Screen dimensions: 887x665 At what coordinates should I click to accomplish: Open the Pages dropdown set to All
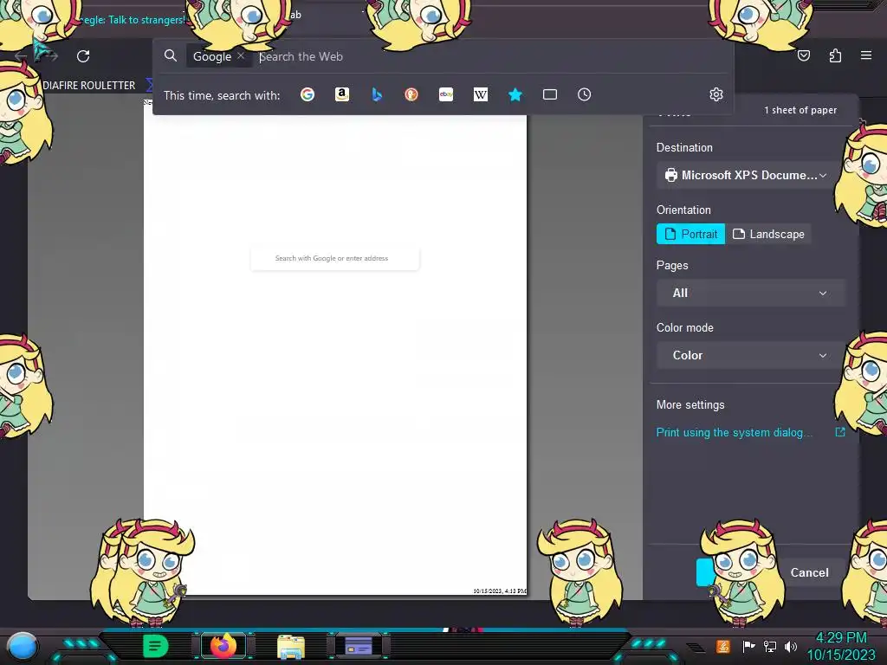pos(750,293)
